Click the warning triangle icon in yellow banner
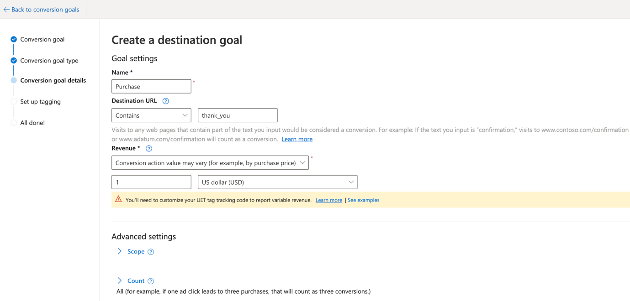The height and width of the screenshot is (301, 630). (118, 199)
